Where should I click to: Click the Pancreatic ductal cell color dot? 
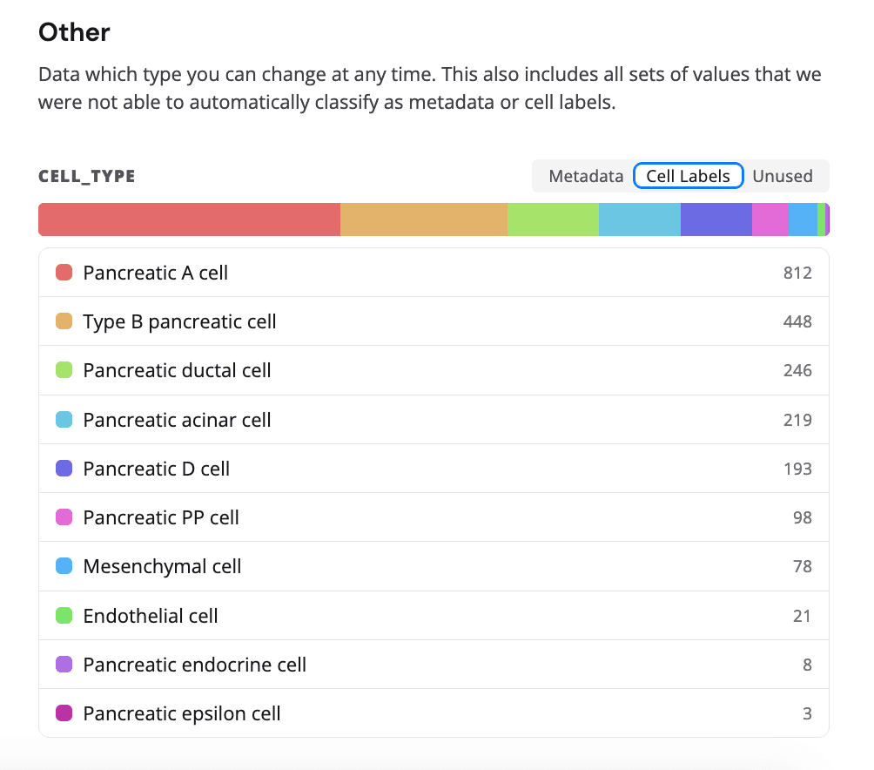[x=64, y=370]
